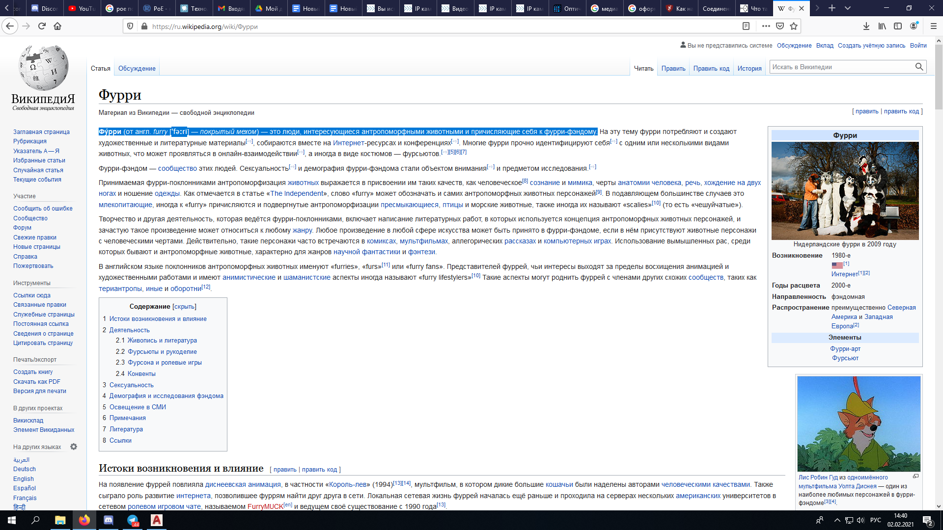The width and height of the screenshot is (943, 530).
Task: Click the Wikipedia search magnifier icon
Action: (919, 67)
